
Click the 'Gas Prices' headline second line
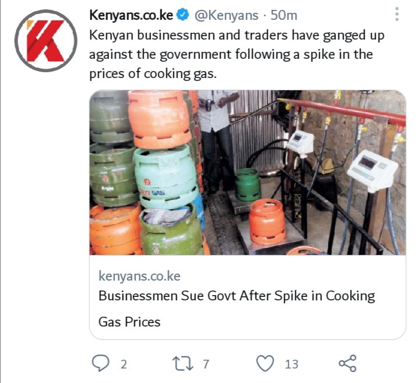[x=129, y=322]
